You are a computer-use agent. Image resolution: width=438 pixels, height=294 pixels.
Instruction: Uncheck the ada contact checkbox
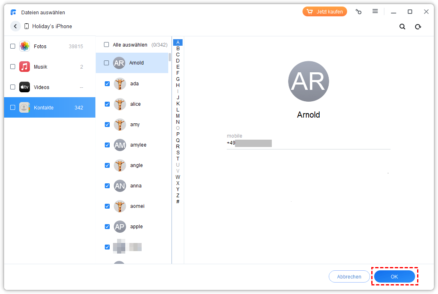107,84
